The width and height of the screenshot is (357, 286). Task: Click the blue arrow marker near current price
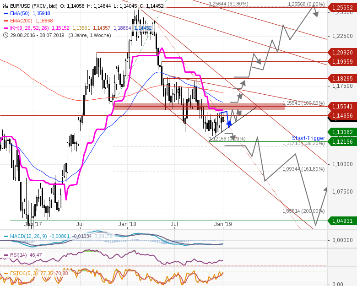229,124
